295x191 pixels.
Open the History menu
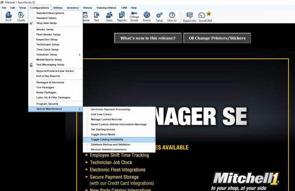pos(88,8)
